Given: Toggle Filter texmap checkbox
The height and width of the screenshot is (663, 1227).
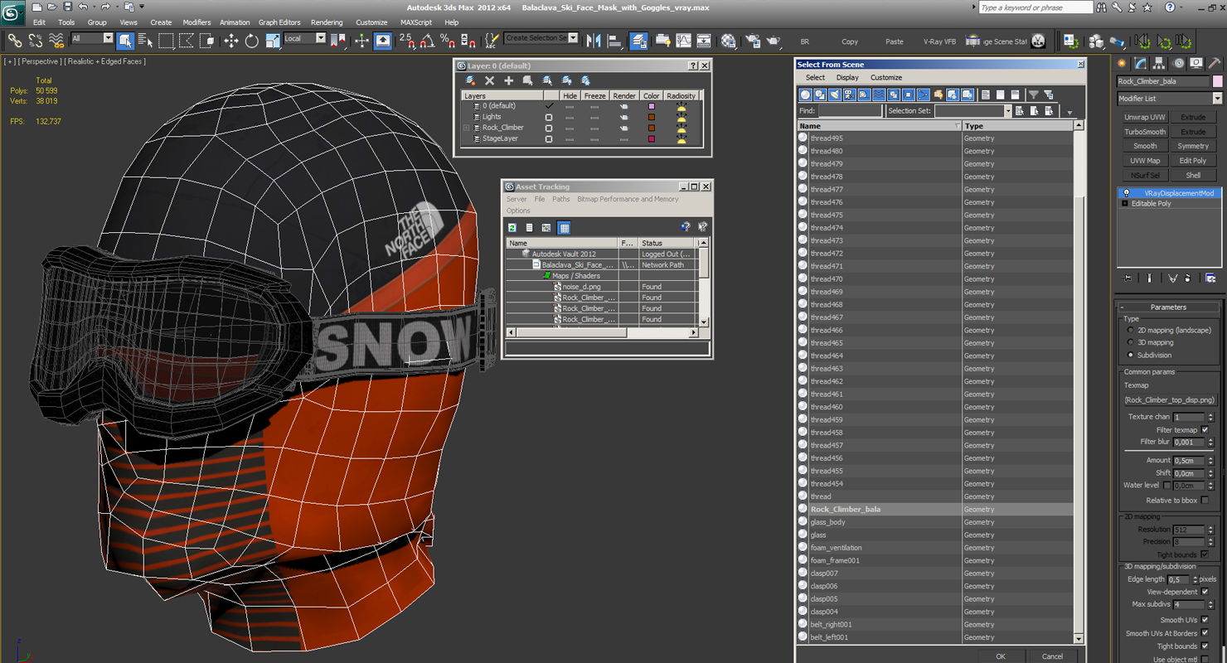Looking at the screenshot, I should [x=1205, y=429].
